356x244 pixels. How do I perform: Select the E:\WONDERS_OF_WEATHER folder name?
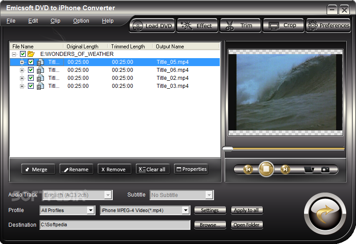point(77,54)
